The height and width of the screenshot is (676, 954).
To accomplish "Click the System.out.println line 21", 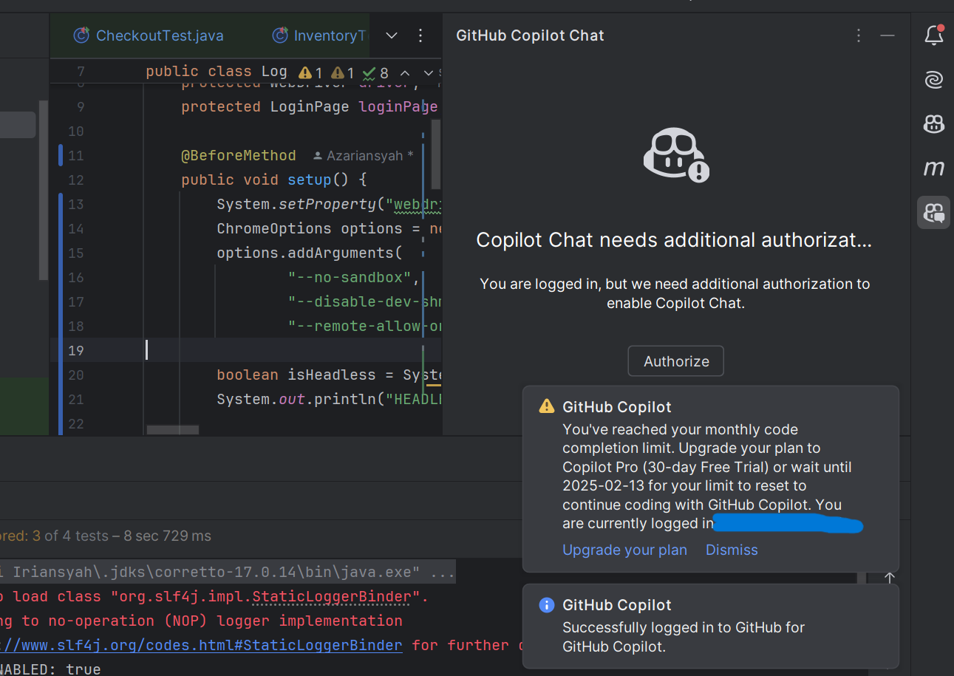I will tap(329, 400).
